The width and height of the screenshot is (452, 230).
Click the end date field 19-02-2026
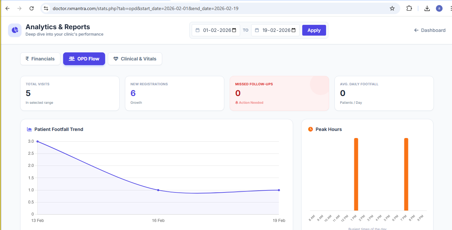pyautogui.click(x=276, y=30)
